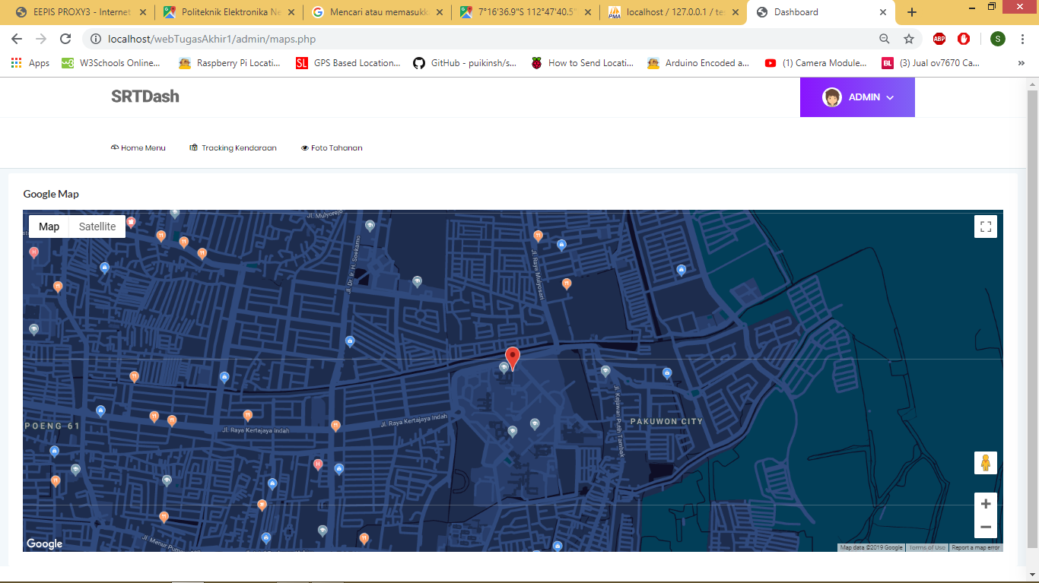
Task: Select the Map view type
Action: [49, 227]
